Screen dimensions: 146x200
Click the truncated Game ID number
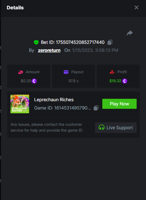(72, 108)
